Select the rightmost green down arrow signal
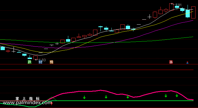This screenshot has width=198, height=108. [x=177, y=95]
